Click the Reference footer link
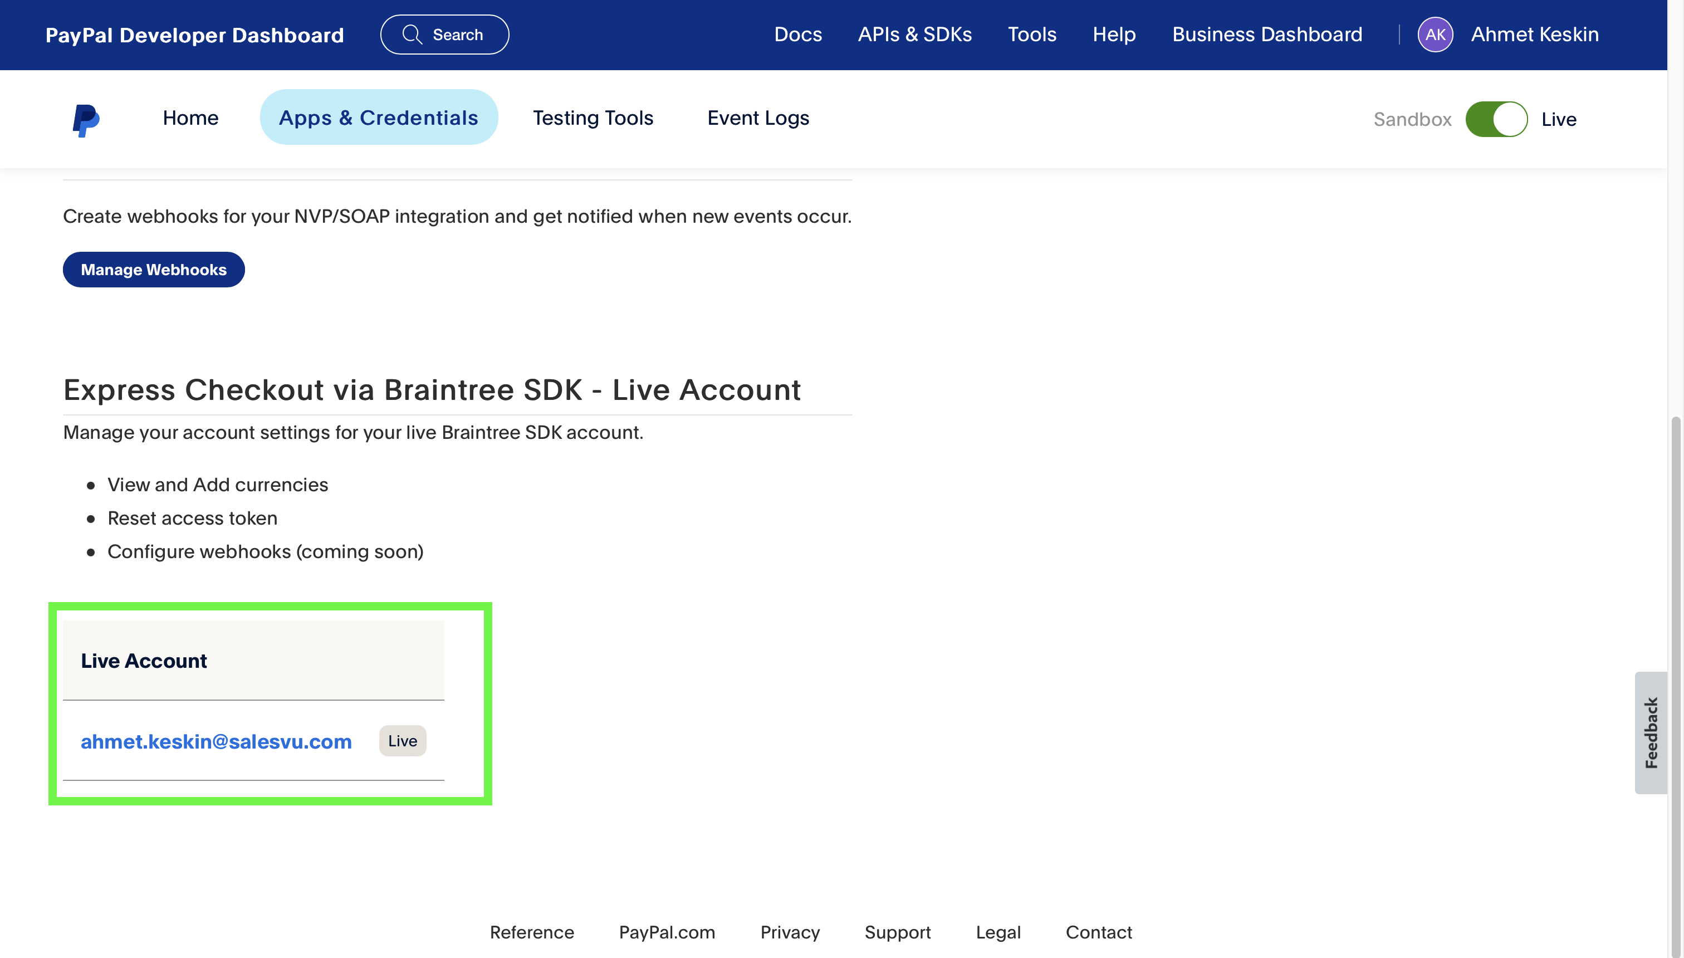This screenshot has width=1684, height=958. [x=532, y=932]
